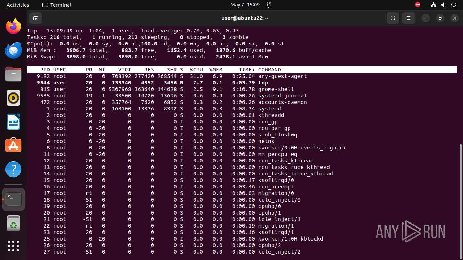This screenshot has width=463, height=260.
Task: Click the systemd-journal process name
Action: [283, 96]
